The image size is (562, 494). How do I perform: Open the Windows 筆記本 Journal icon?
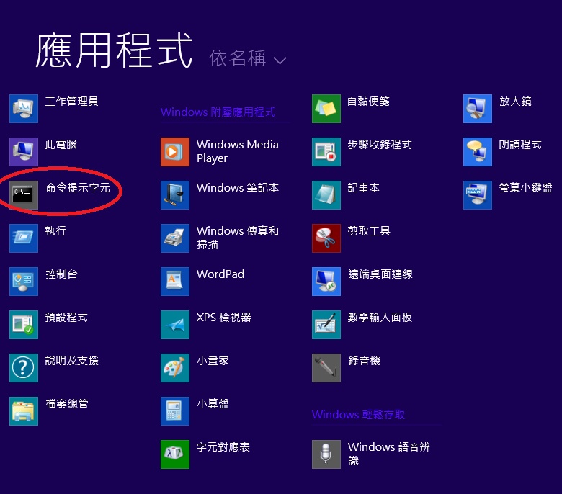175,195
